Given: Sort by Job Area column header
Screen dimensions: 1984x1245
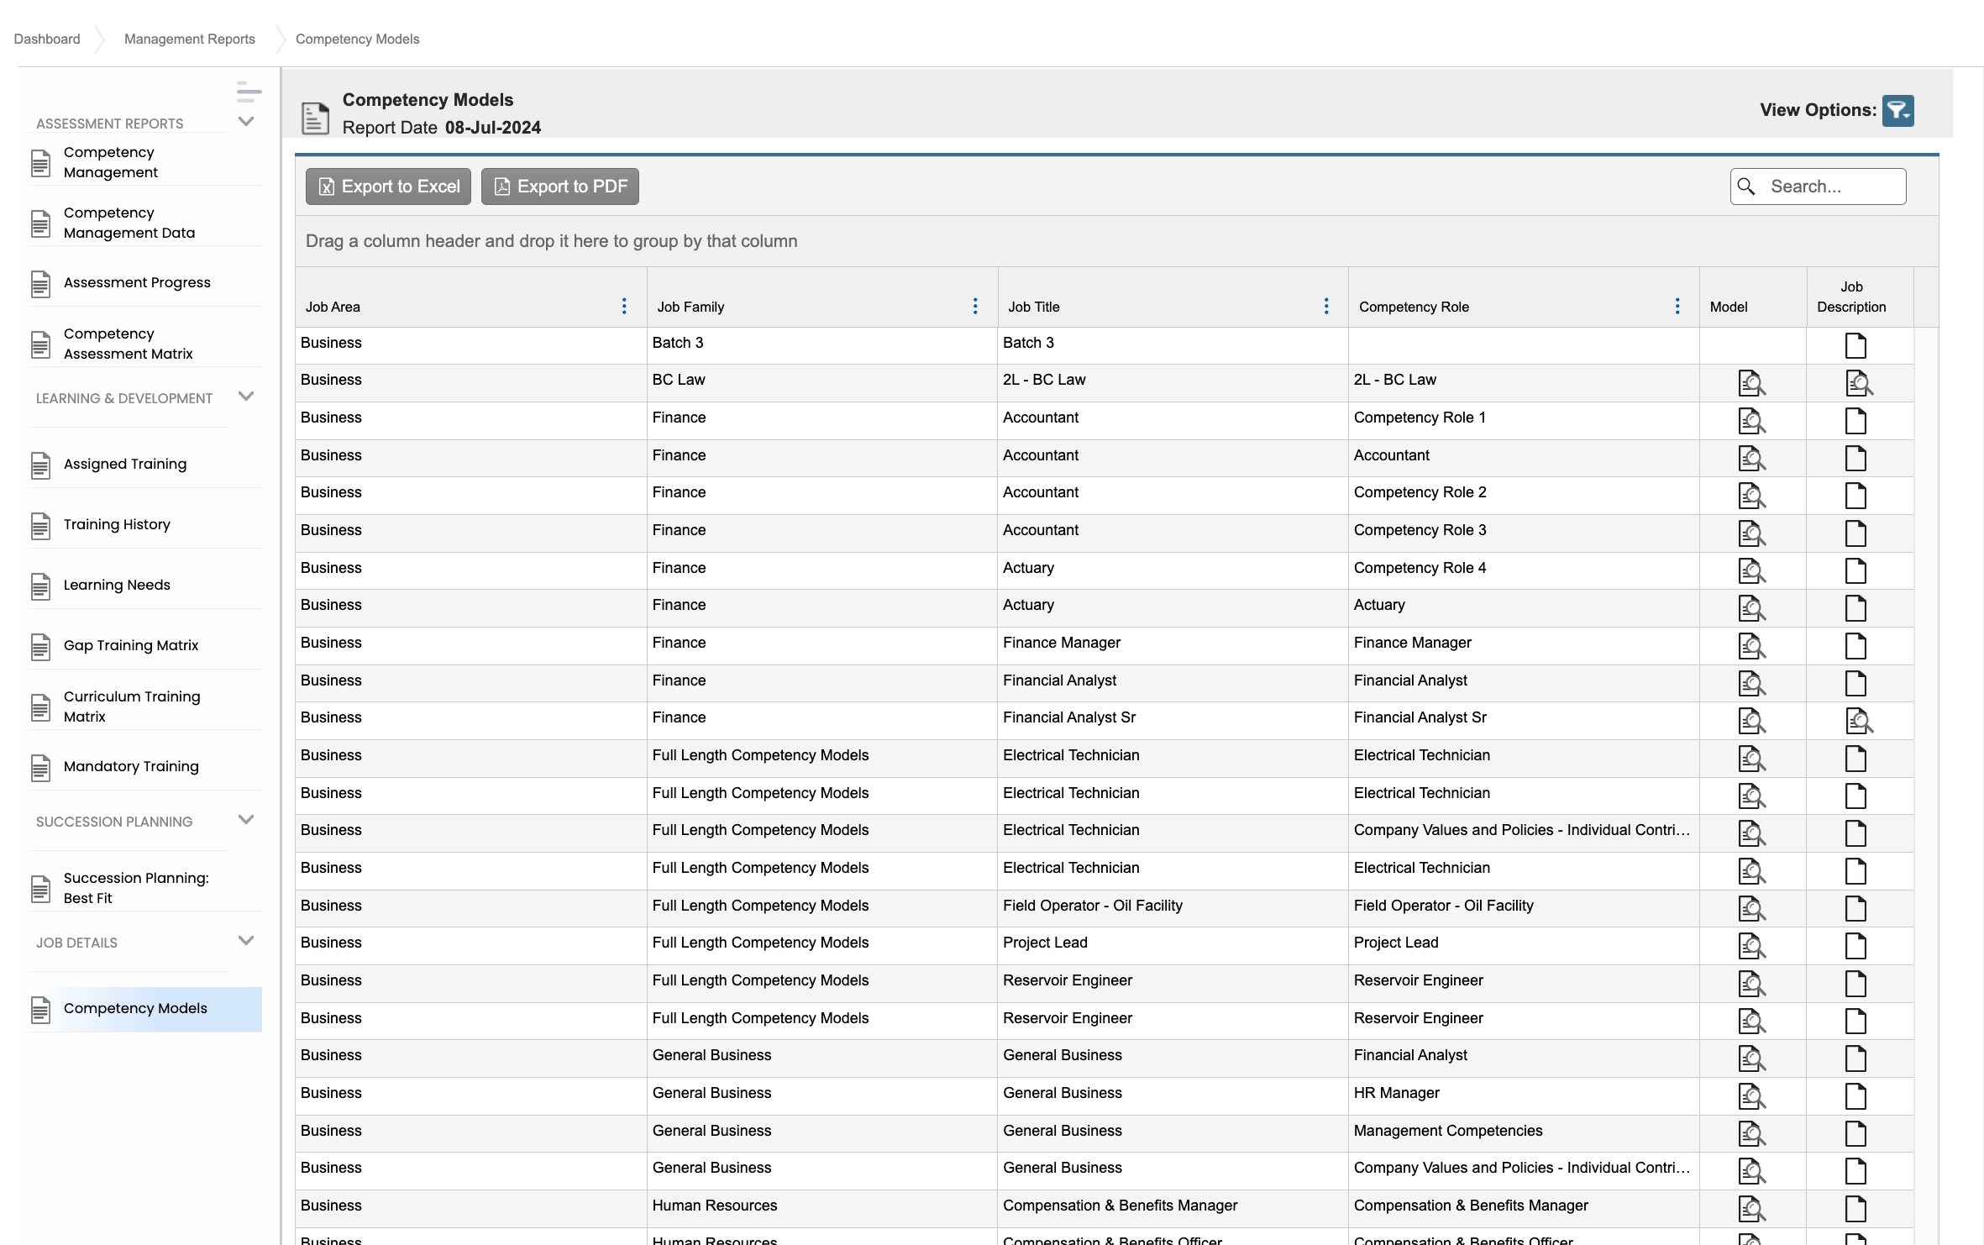Looking at the screenshot, I should click(x=333, y=307).
